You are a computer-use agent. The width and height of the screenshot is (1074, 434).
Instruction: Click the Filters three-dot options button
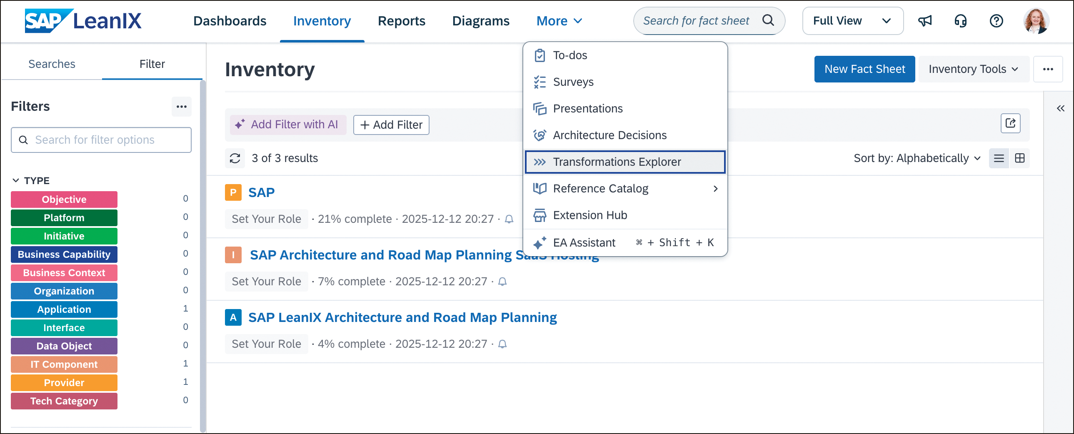click(x=181, y=106)
